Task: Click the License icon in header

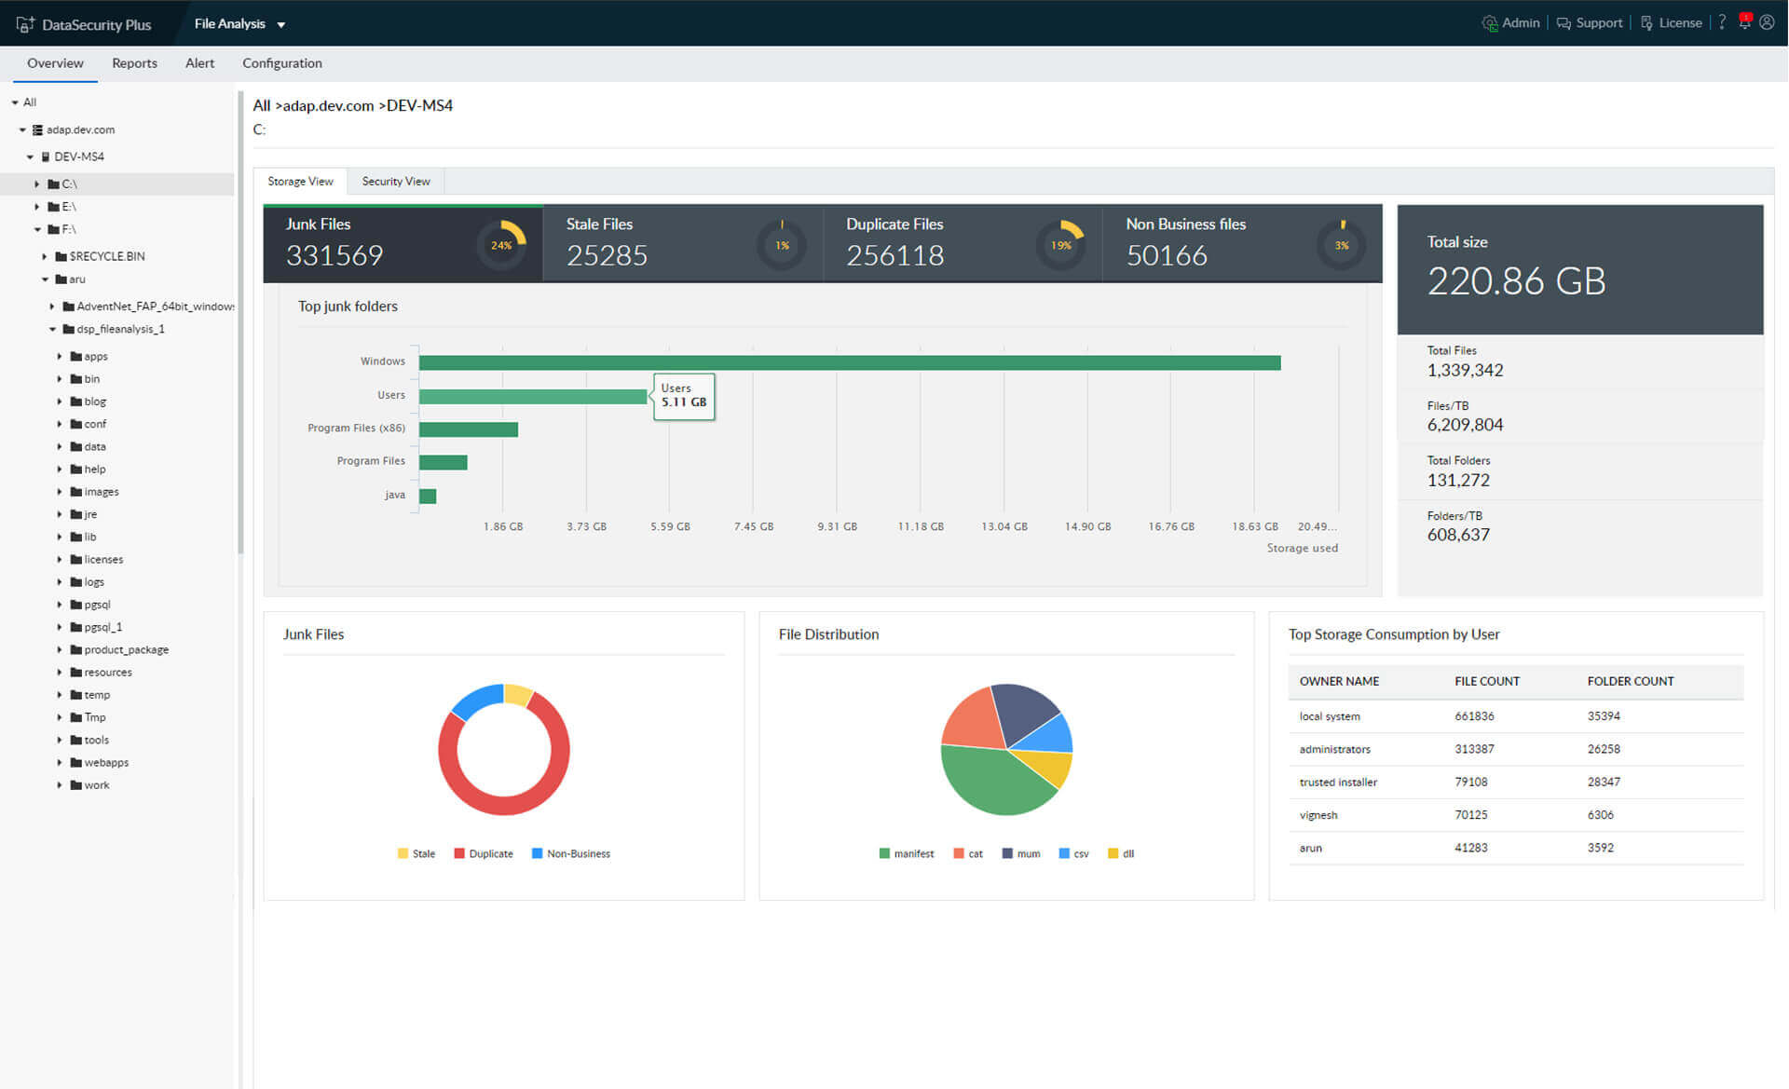Action: (1646, 23)
